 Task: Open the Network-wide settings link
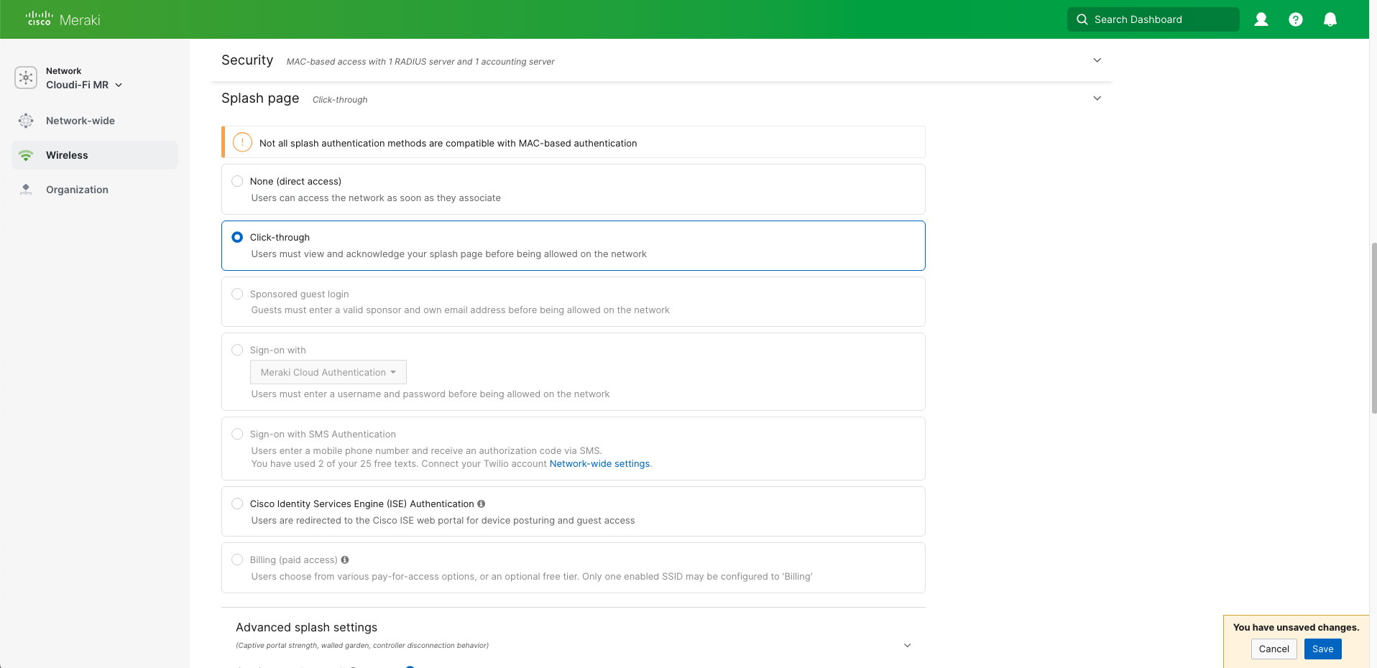[599, 463]
